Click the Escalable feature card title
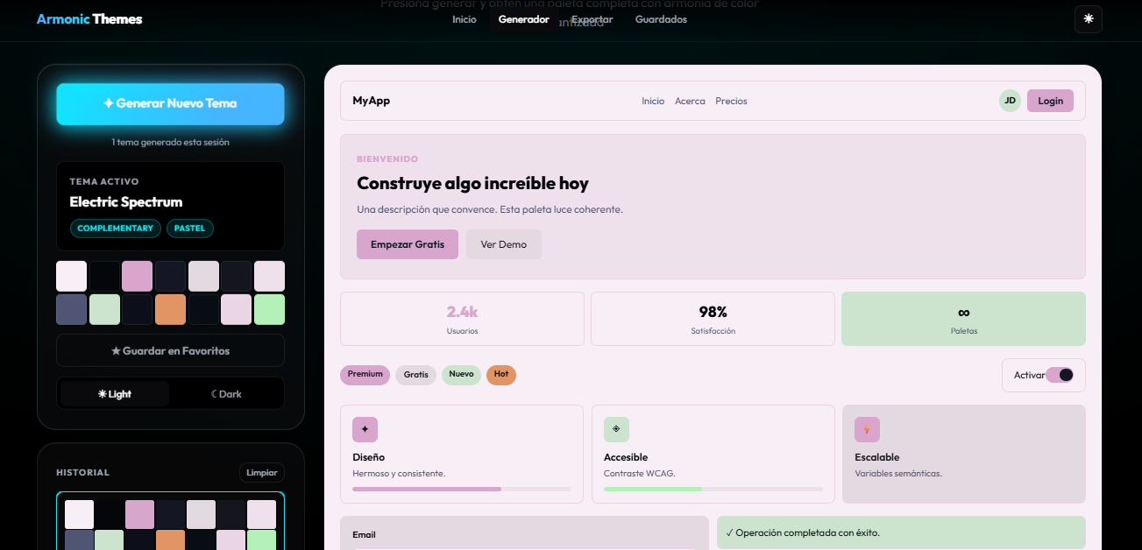 click(x=876, y=457)
